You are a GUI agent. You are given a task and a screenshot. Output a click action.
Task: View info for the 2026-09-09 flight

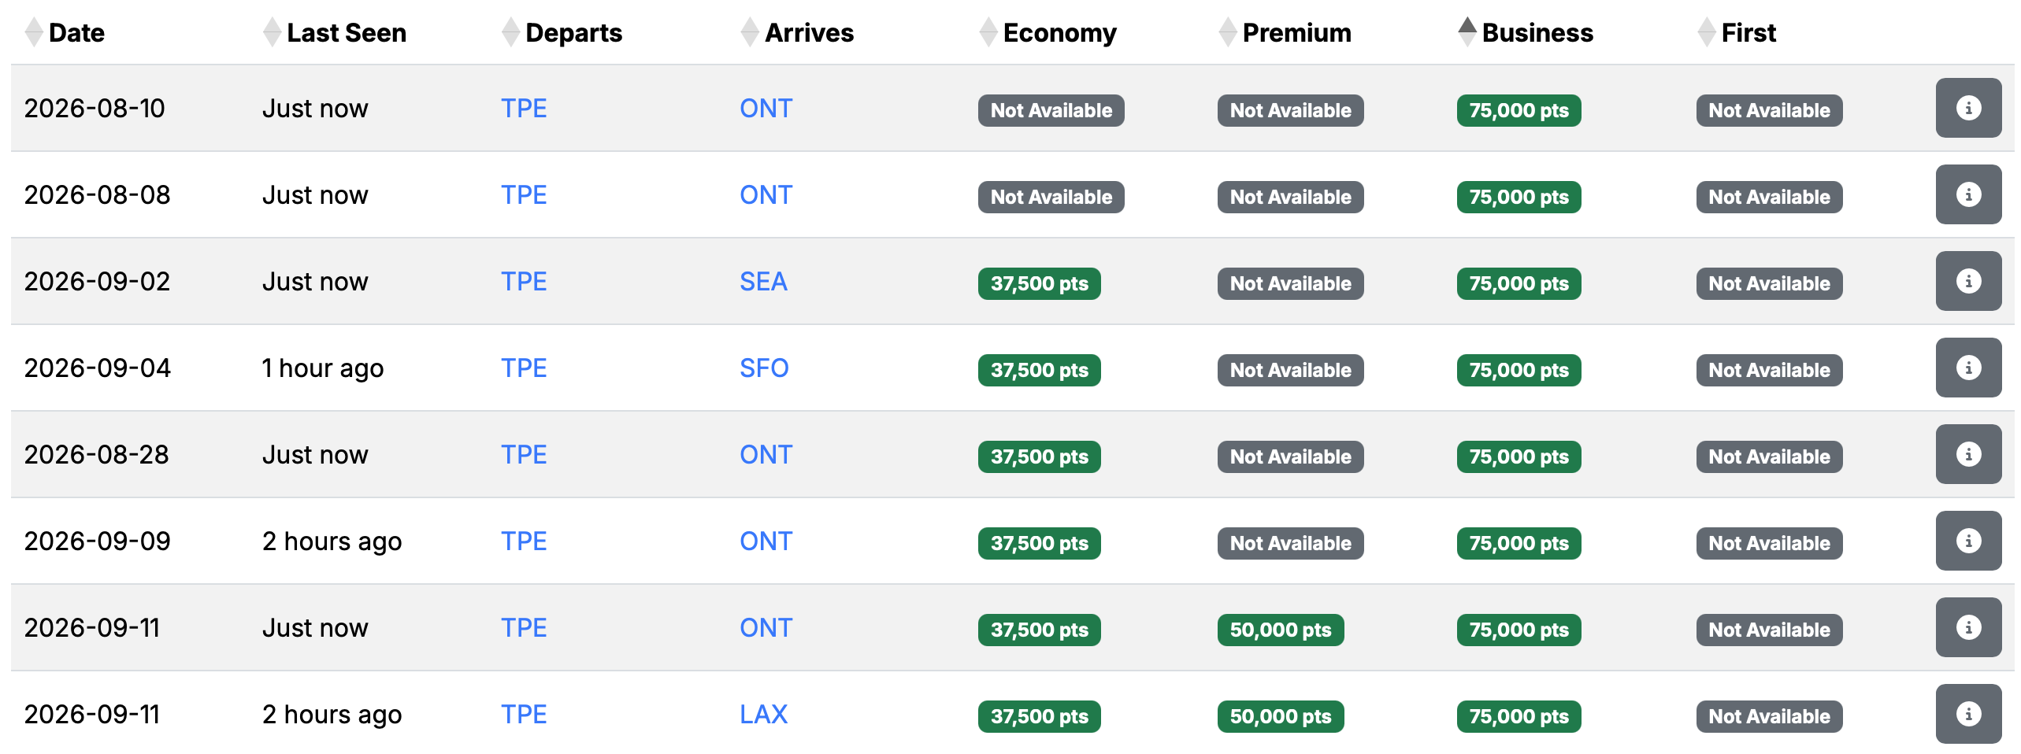[x=1967, y=541]
